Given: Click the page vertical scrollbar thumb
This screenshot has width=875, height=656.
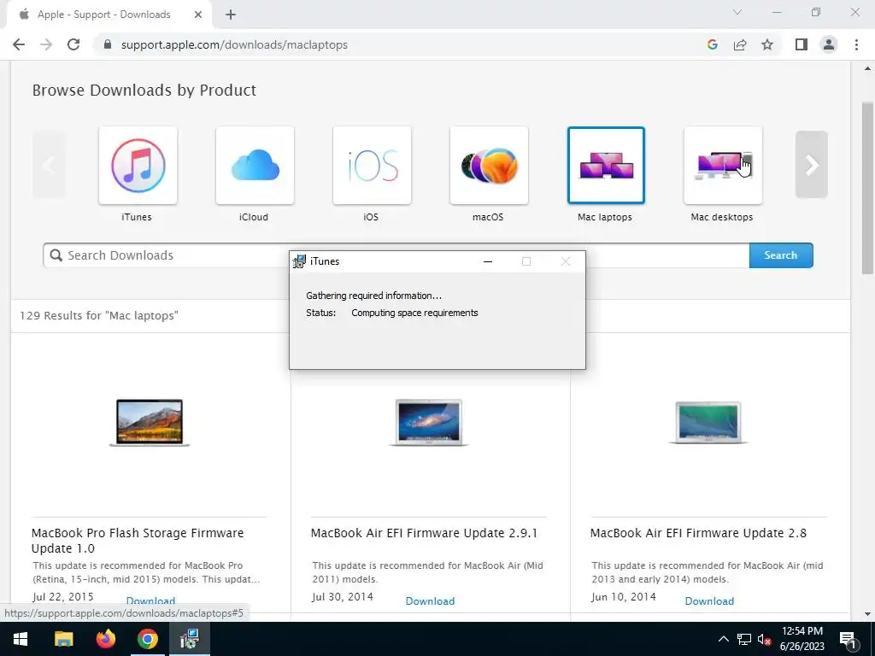Looking at the screenshot, I should pos(867,188).
